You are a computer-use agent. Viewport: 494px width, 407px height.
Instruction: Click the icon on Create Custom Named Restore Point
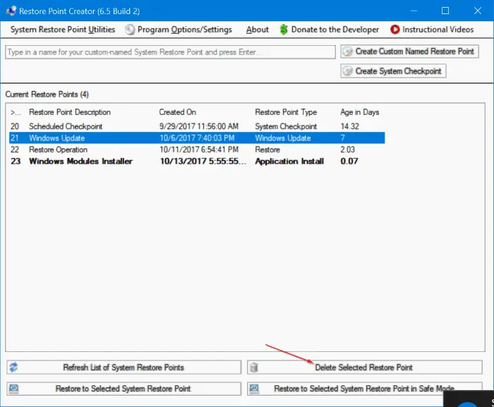click(347, 51)
